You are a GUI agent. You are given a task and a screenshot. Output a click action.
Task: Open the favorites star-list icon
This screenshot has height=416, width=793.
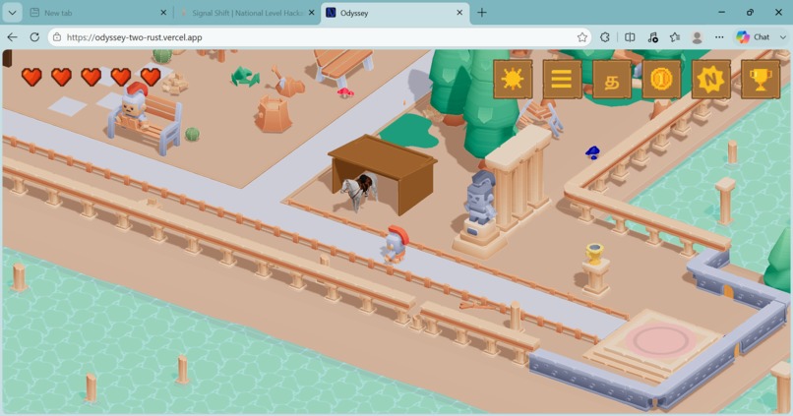(x=675, y=37)
